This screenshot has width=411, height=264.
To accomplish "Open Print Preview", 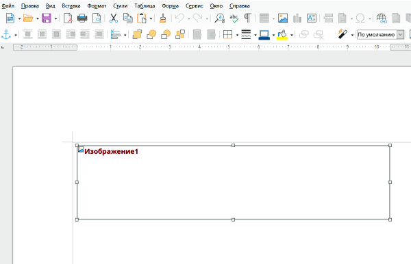I will [x=97, y=18].
